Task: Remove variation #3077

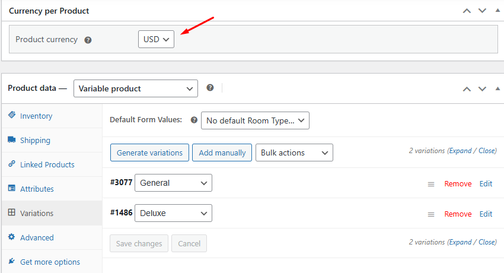Action: click(x=458, y=184)
